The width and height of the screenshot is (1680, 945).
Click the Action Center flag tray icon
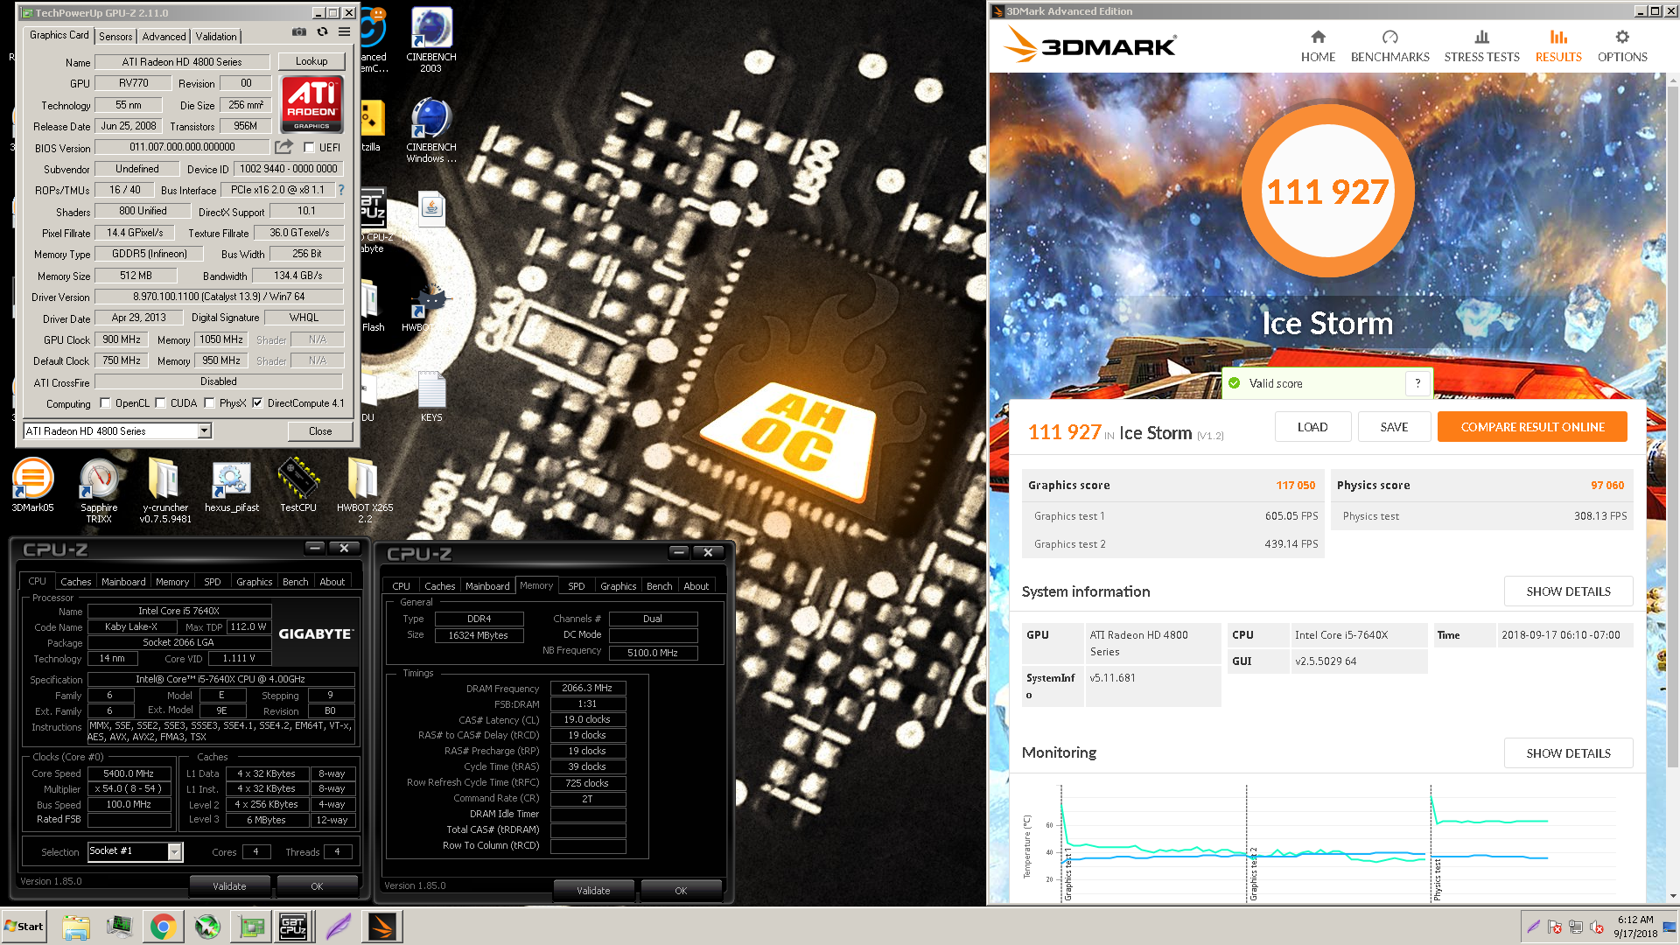(1555, 927)
